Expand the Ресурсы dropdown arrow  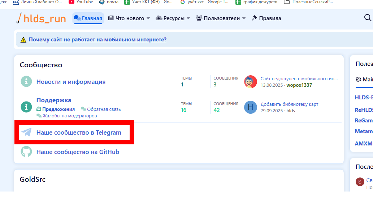pos(188,18)
